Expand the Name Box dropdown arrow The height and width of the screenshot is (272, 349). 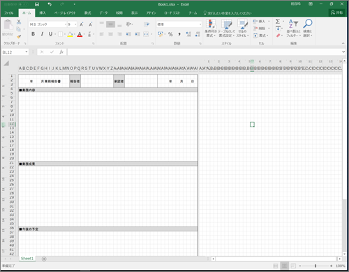click(27, 52)
